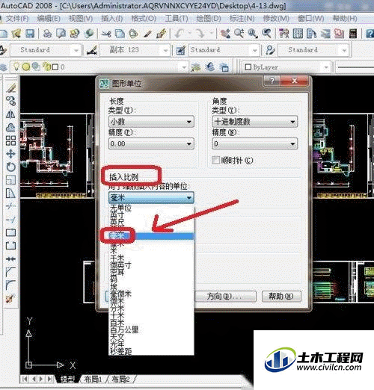Switch to the 布局2 layout tab
This screenshot has height=390, width=374.
(120, 379)
